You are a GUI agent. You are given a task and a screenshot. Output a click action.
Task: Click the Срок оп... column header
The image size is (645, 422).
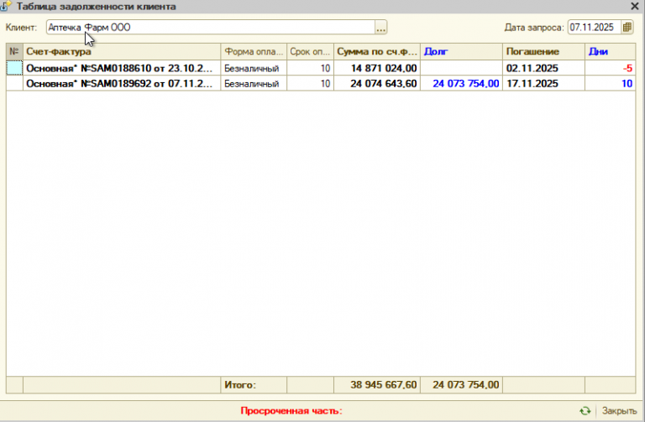310,52
